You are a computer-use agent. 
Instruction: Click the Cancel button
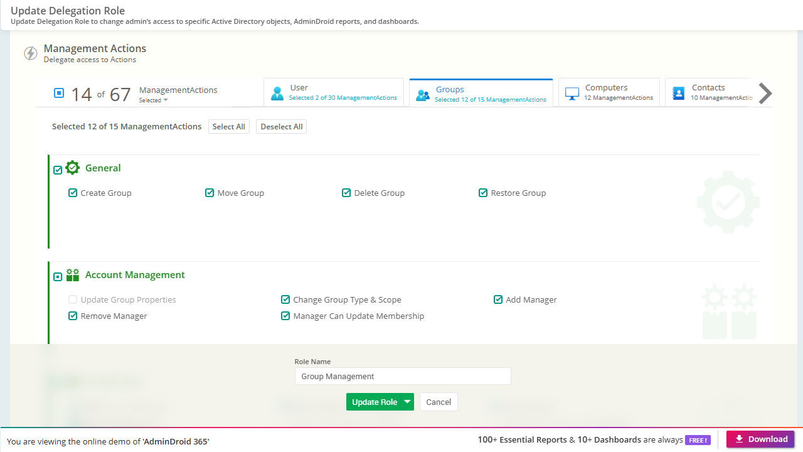click(439, 402)
